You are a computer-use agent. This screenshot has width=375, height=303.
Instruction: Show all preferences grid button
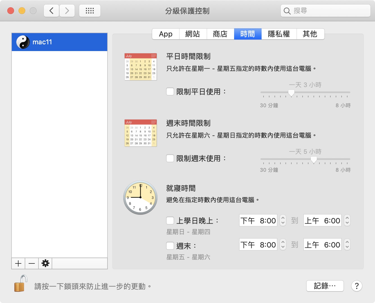[x=90, y=11]
